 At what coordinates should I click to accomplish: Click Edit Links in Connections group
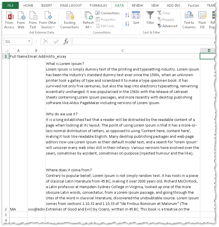106,26
